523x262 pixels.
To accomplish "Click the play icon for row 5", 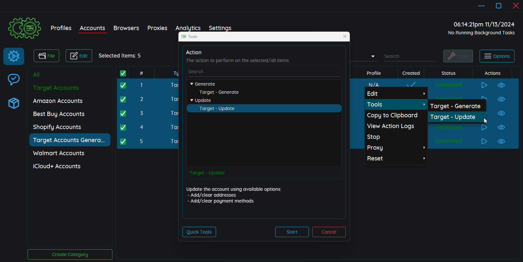I will [484, 141].
